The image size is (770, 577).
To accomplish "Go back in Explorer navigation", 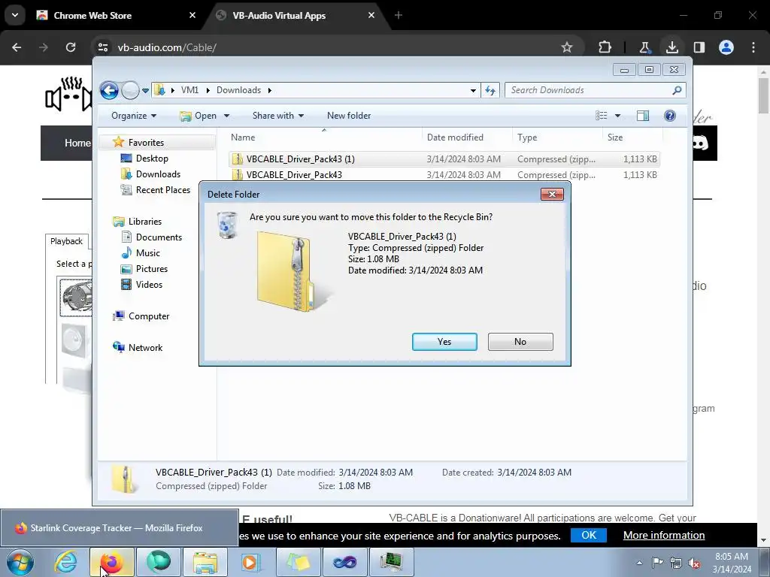I will pyautogui.click(x=109, y=90).
